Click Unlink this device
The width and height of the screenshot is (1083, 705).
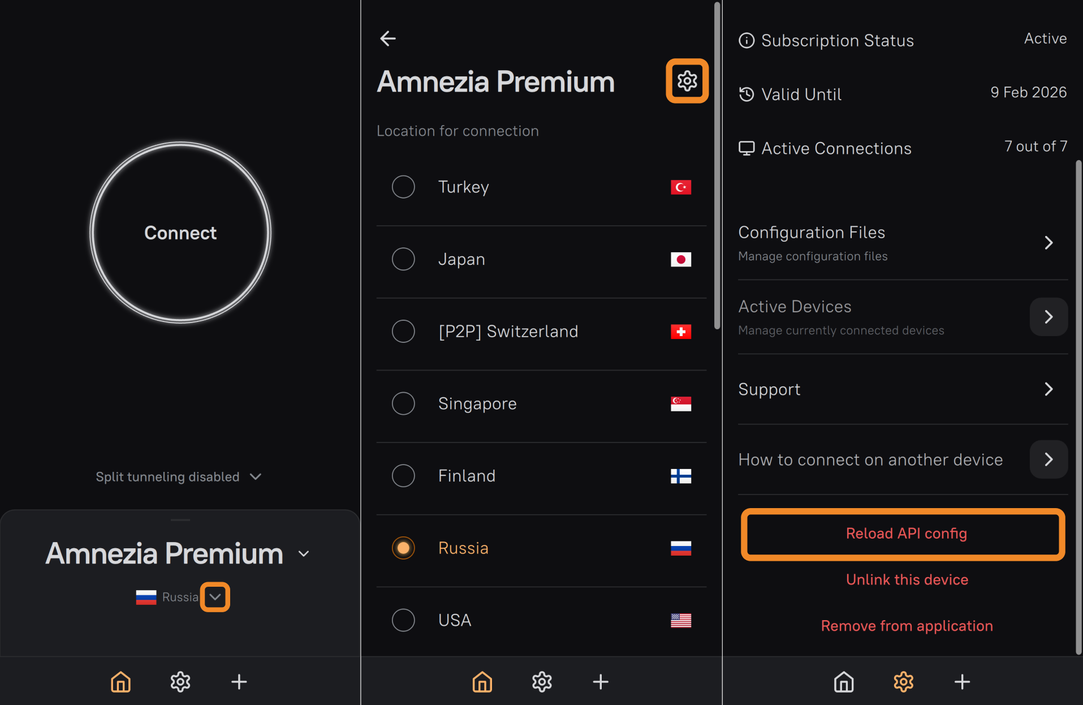907,579
